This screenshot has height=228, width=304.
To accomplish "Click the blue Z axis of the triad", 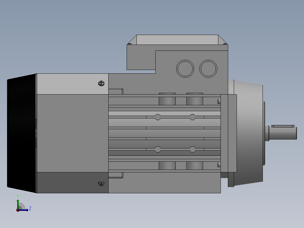I will 23,210.
